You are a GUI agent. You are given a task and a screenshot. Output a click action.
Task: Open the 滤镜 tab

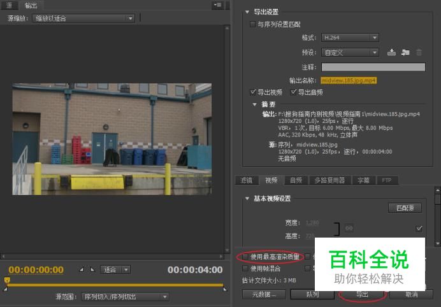point(247,180)
